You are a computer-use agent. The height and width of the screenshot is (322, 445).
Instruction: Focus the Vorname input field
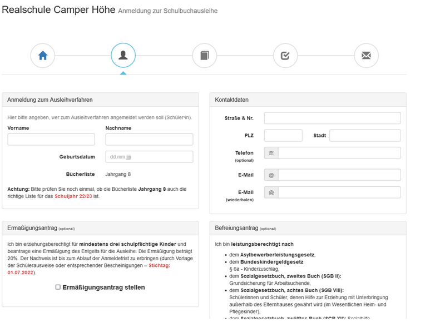43,140
